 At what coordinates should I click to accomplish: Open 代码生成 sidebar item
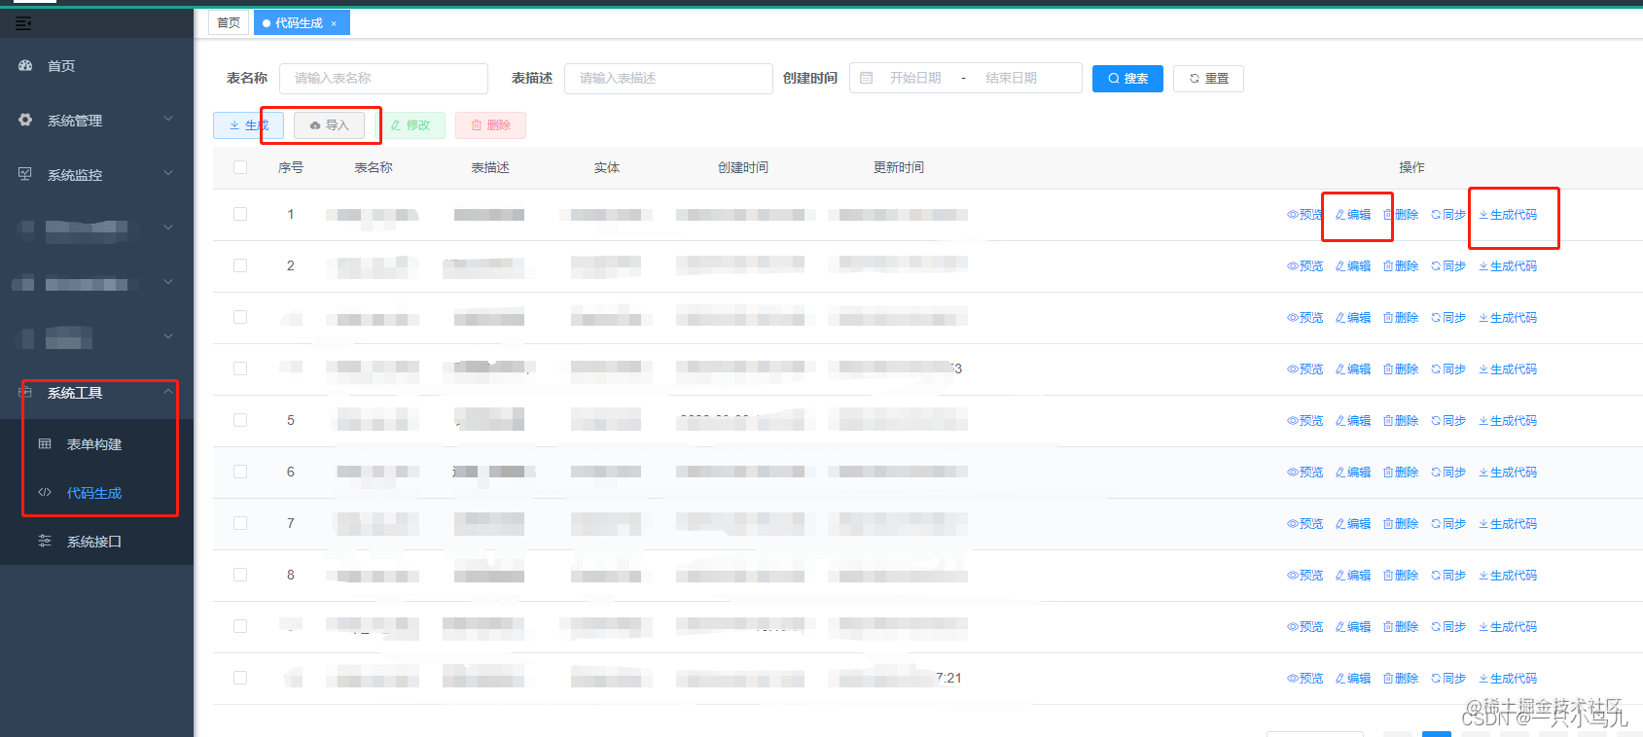(97, 493)
